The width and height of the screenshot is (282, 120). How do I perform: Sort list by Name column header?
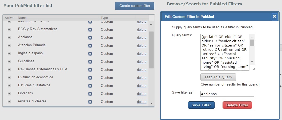tap(22, 18)
